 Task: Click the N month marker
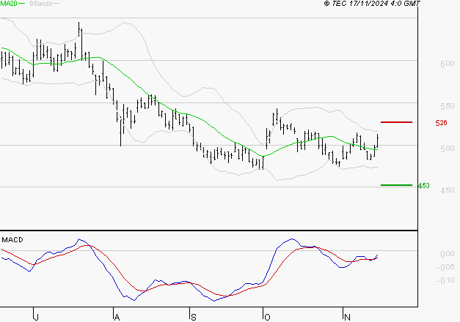[347, 318]
